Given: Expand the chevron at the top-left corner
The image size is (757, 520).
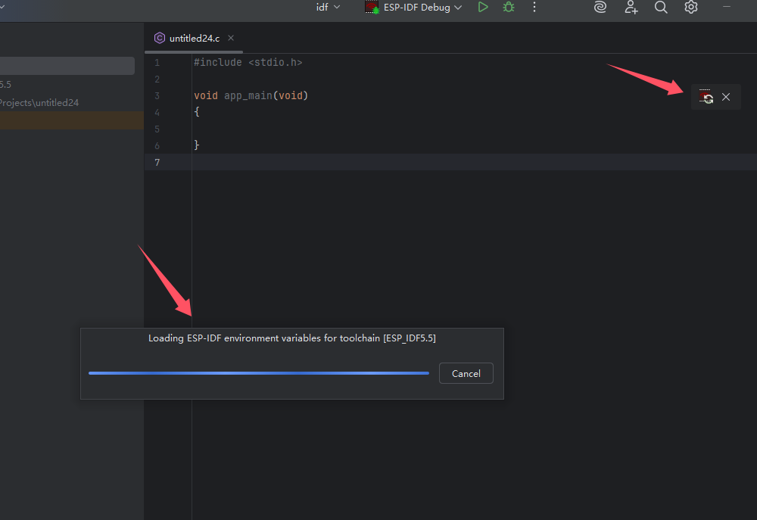Looking at the screenshot, I should coord(2,7).
